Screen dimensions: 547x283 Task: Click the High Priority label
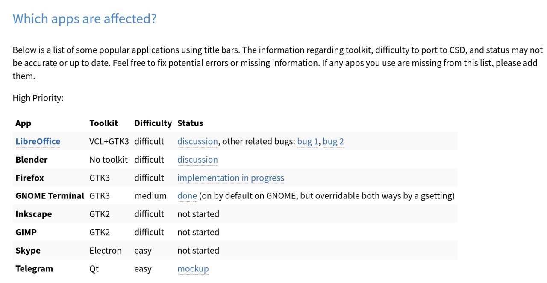click(x=38, y=98)
